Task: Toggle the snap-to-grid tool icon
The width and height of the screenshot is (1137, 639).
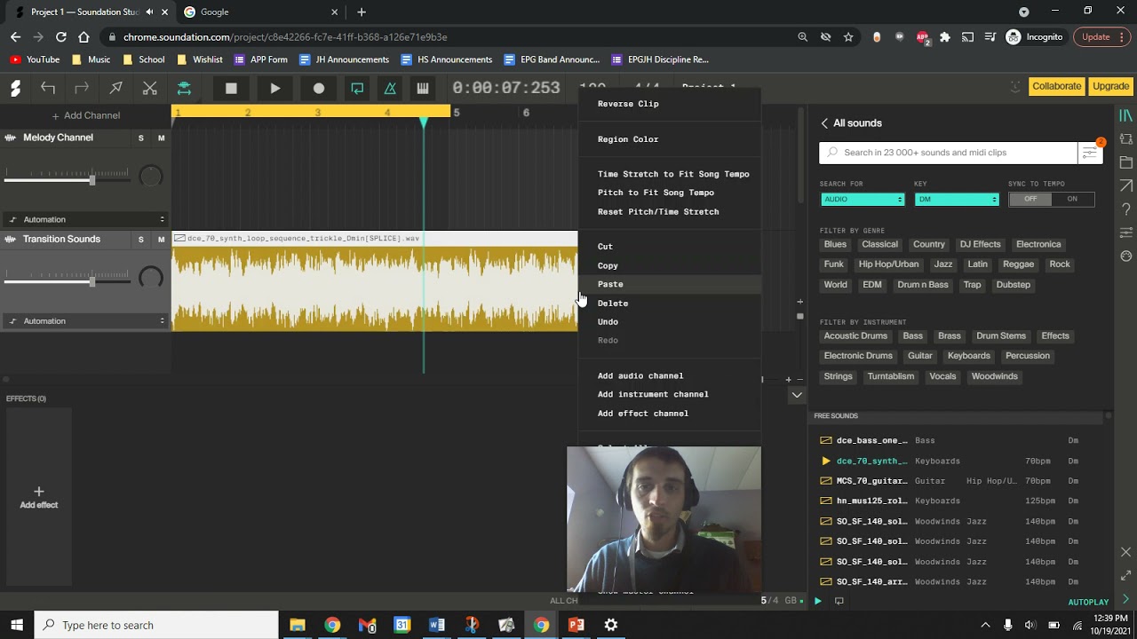Action: tap(184, 88)
